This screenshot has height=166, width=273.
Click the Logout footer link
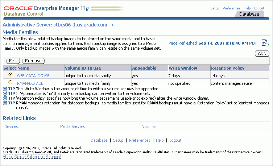coord(175,140)
